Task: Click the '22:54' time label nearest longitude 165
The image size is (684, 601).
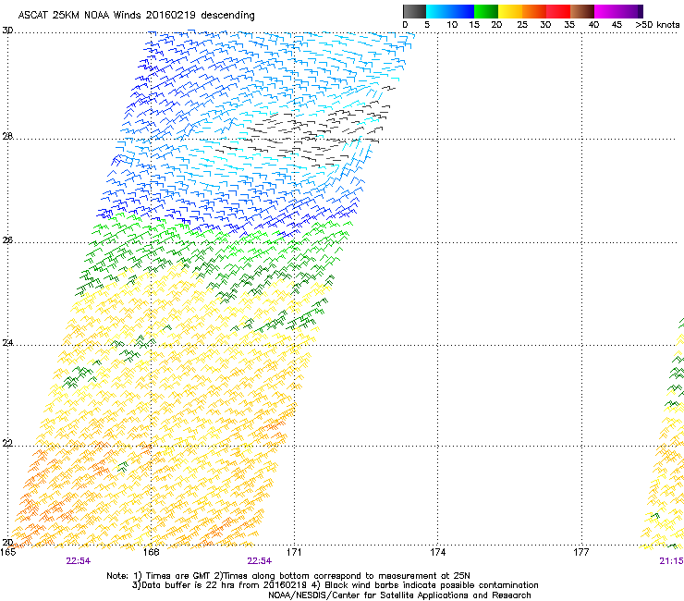Action: [79, 561]
